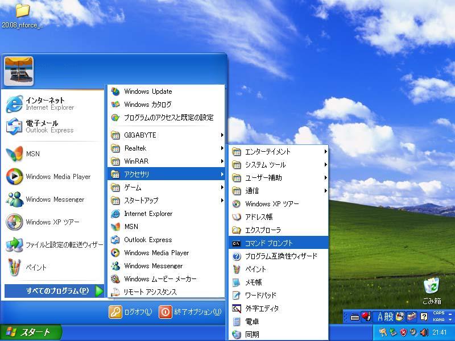This screenshot has height=341, width=455.
Task: Open ファイルと設定の転送ウィザード
Action: 53,245
